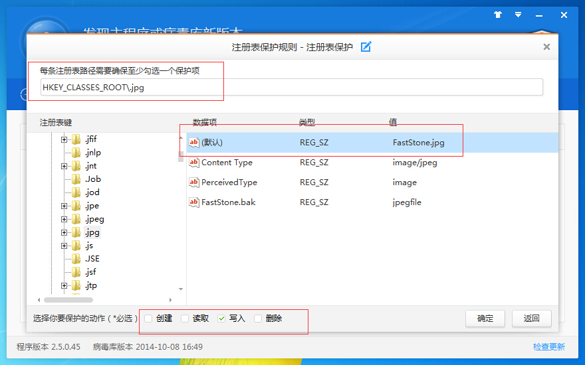Click the (默认) default value icon
The height and width of the screenshot is (365, 585).
194,142
